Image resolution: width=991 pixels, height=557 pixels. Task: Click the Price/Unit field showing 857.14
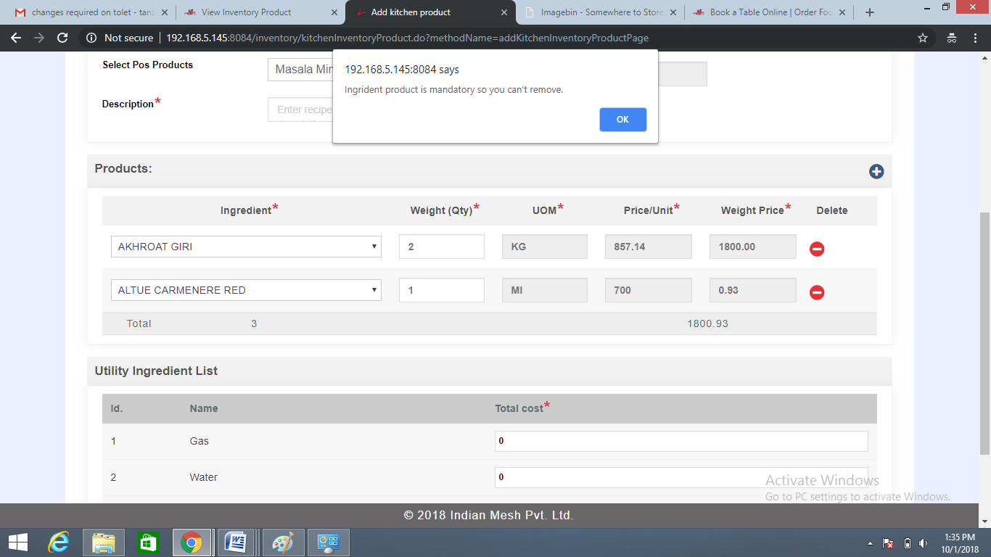point(649,247)
